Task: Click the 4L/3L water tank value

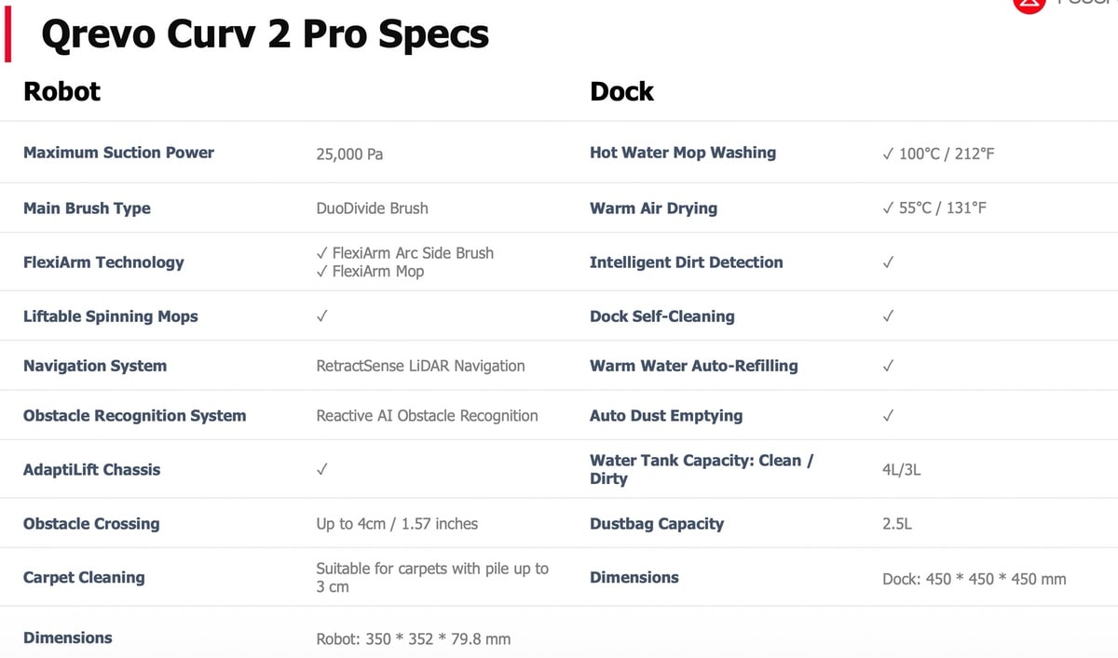Action: 901,470
